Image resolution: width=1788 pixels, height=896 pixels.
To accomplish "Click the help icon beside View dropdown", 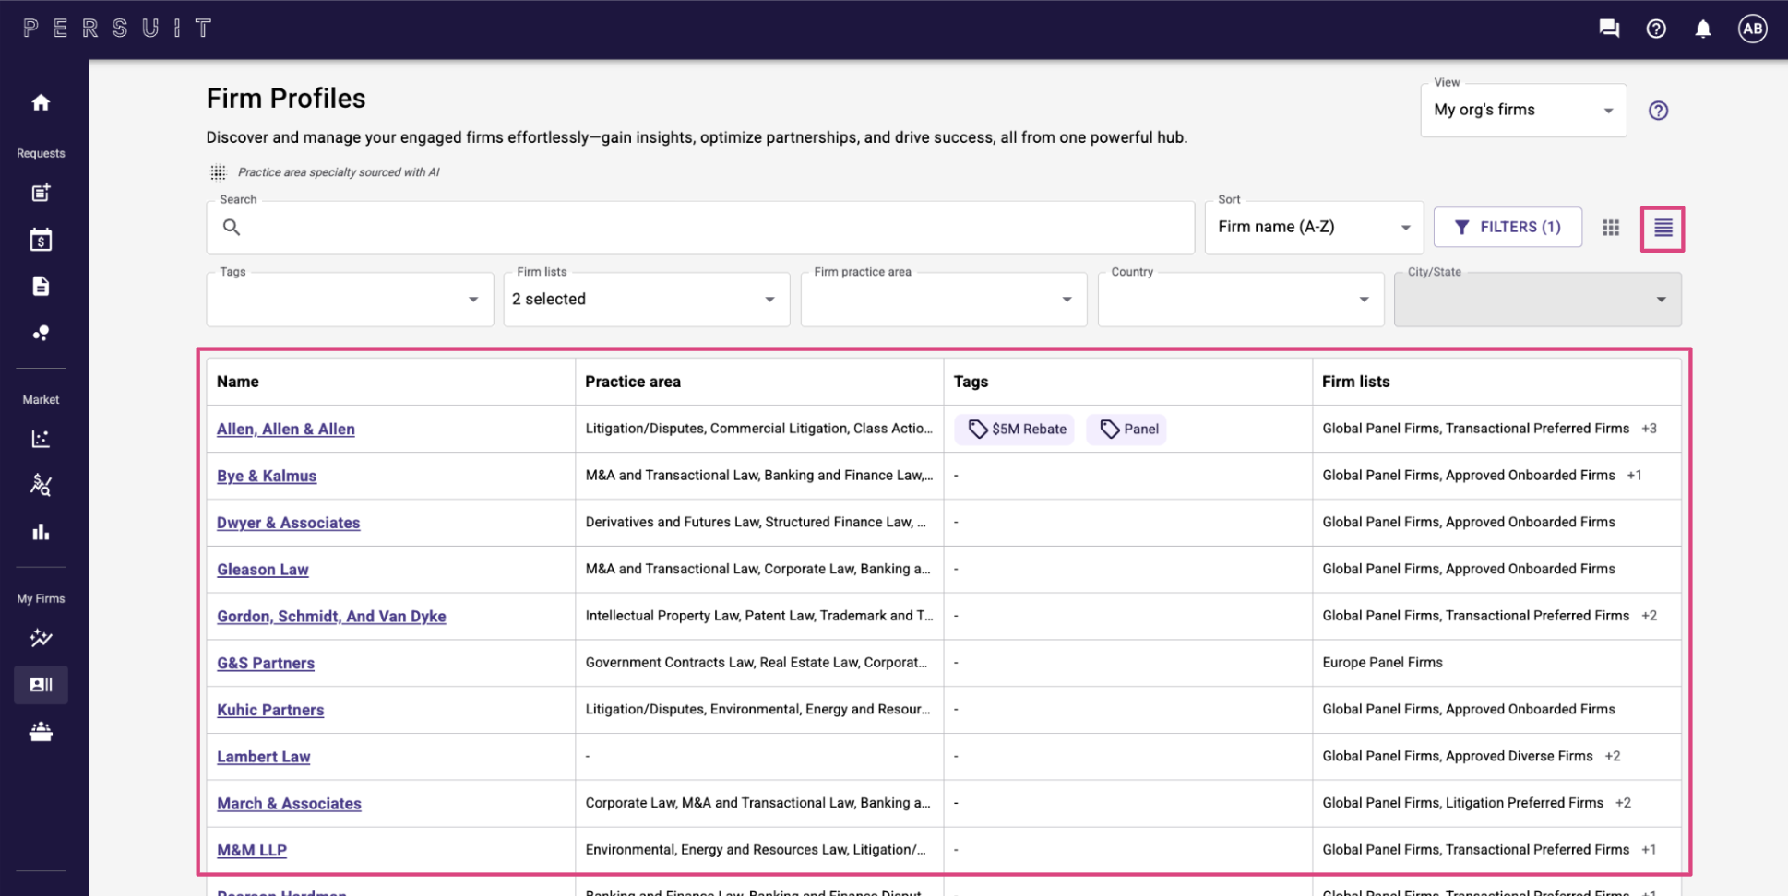I will [1658, 111].
